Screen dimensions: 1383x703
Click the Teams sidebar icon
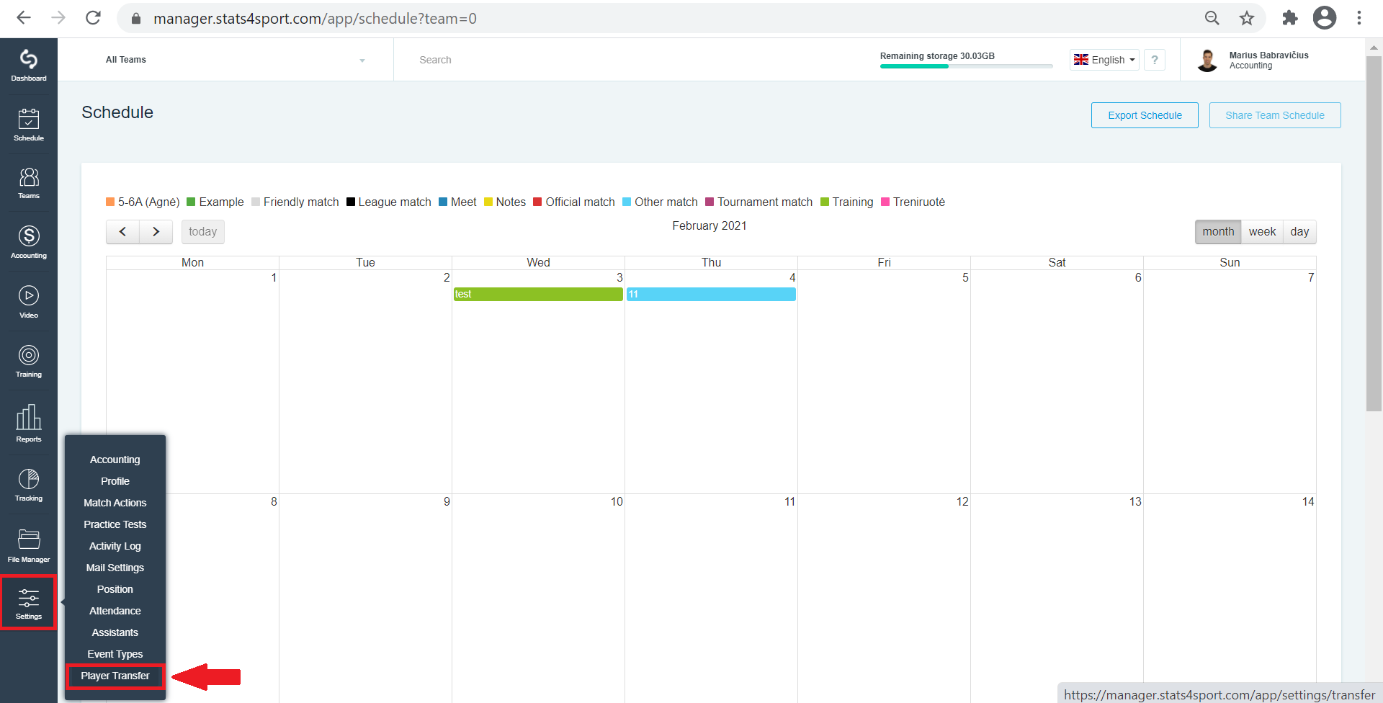(29, 183)
